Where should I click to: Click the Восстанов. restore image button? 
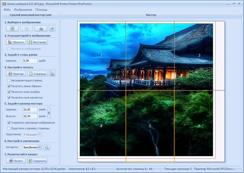point(37,42)
